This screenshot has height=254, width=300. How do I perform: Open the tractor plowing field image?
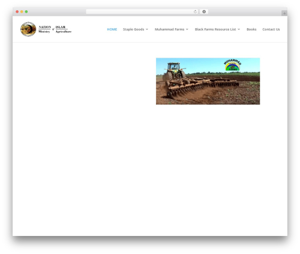click(x=208, y=81)
